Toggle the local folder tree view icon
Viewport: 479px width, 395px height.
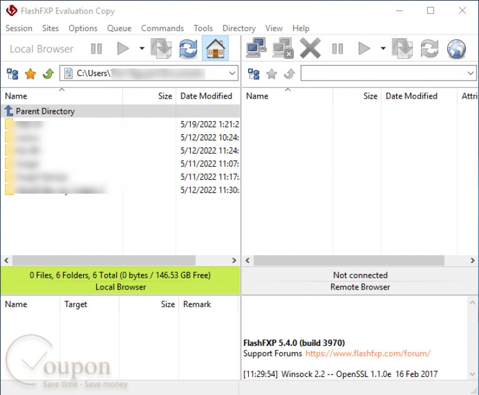(12, 74)
